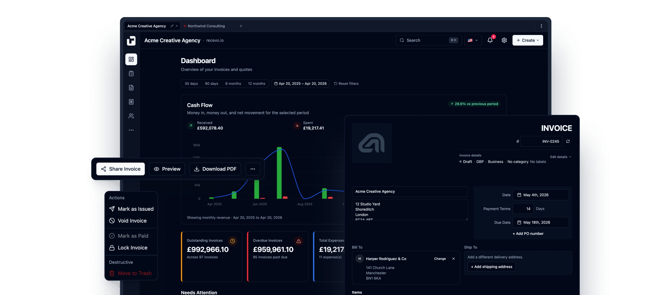Select the 6 months filter

pyautogui.click(x=233, y=83)
